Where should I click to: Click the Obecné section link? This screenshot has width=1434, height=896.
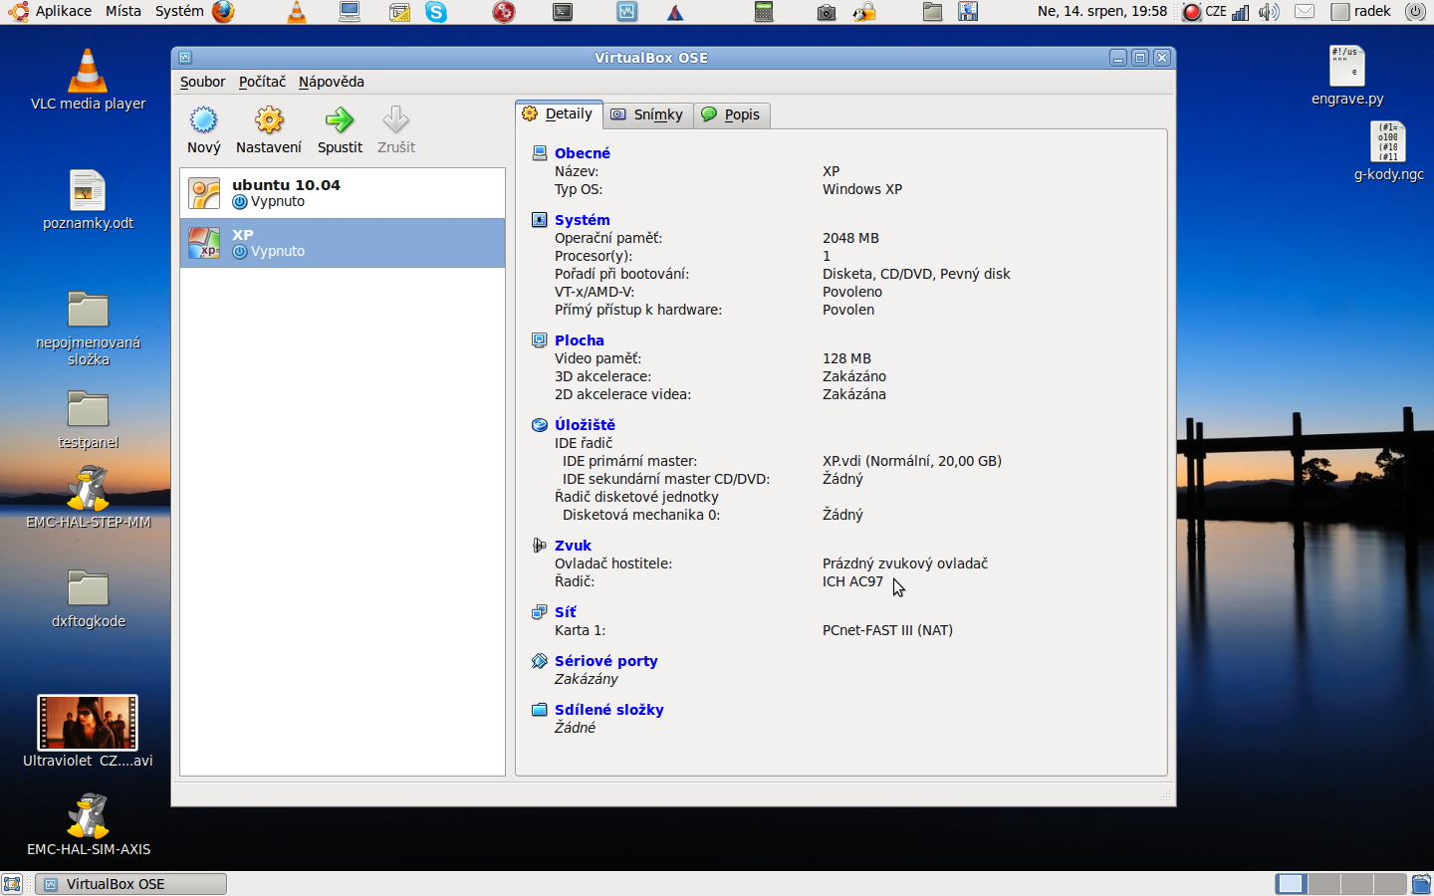click(x=582, y=153)
